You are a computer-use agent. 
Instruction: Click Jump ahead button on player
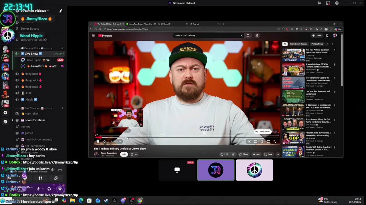pos(262,132)
